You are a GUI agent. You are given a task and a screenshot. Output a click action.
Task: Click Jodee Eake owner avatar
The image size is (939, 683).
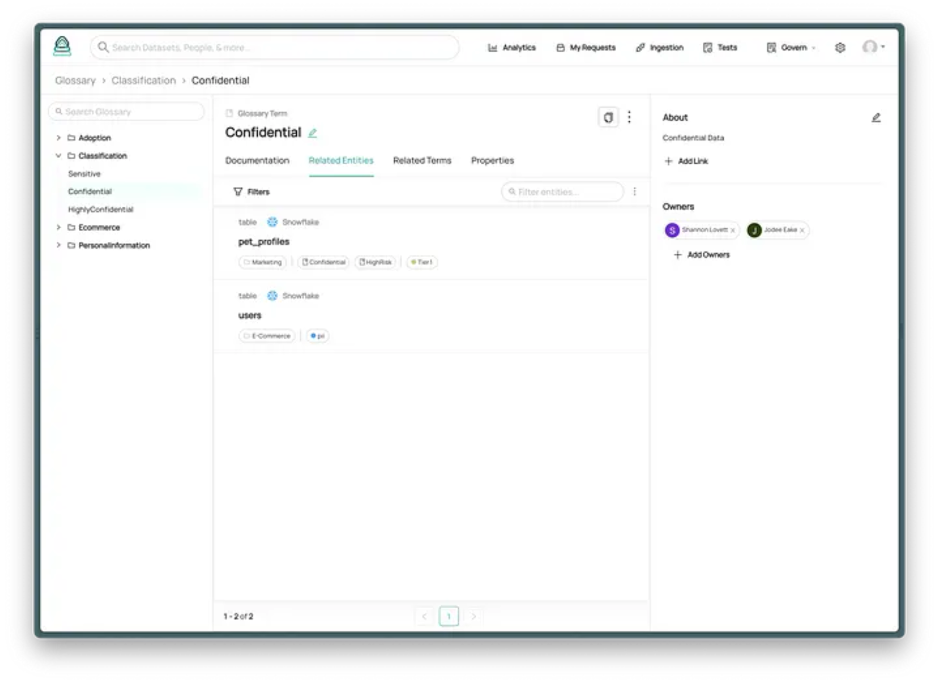coord(754,230)
